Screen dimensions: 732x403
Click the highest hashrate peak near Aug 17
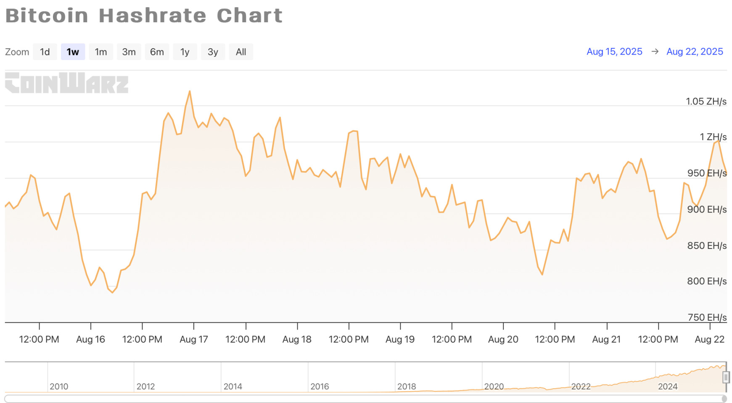(x=190, y=91)
